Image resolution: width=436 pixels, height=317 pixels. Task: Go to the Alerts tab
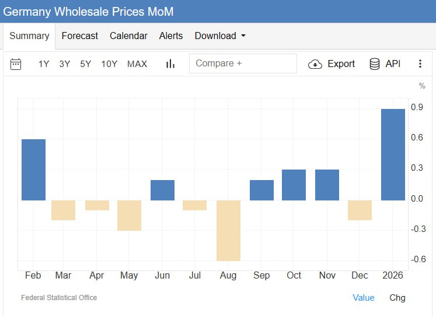(x=171, y=36)
